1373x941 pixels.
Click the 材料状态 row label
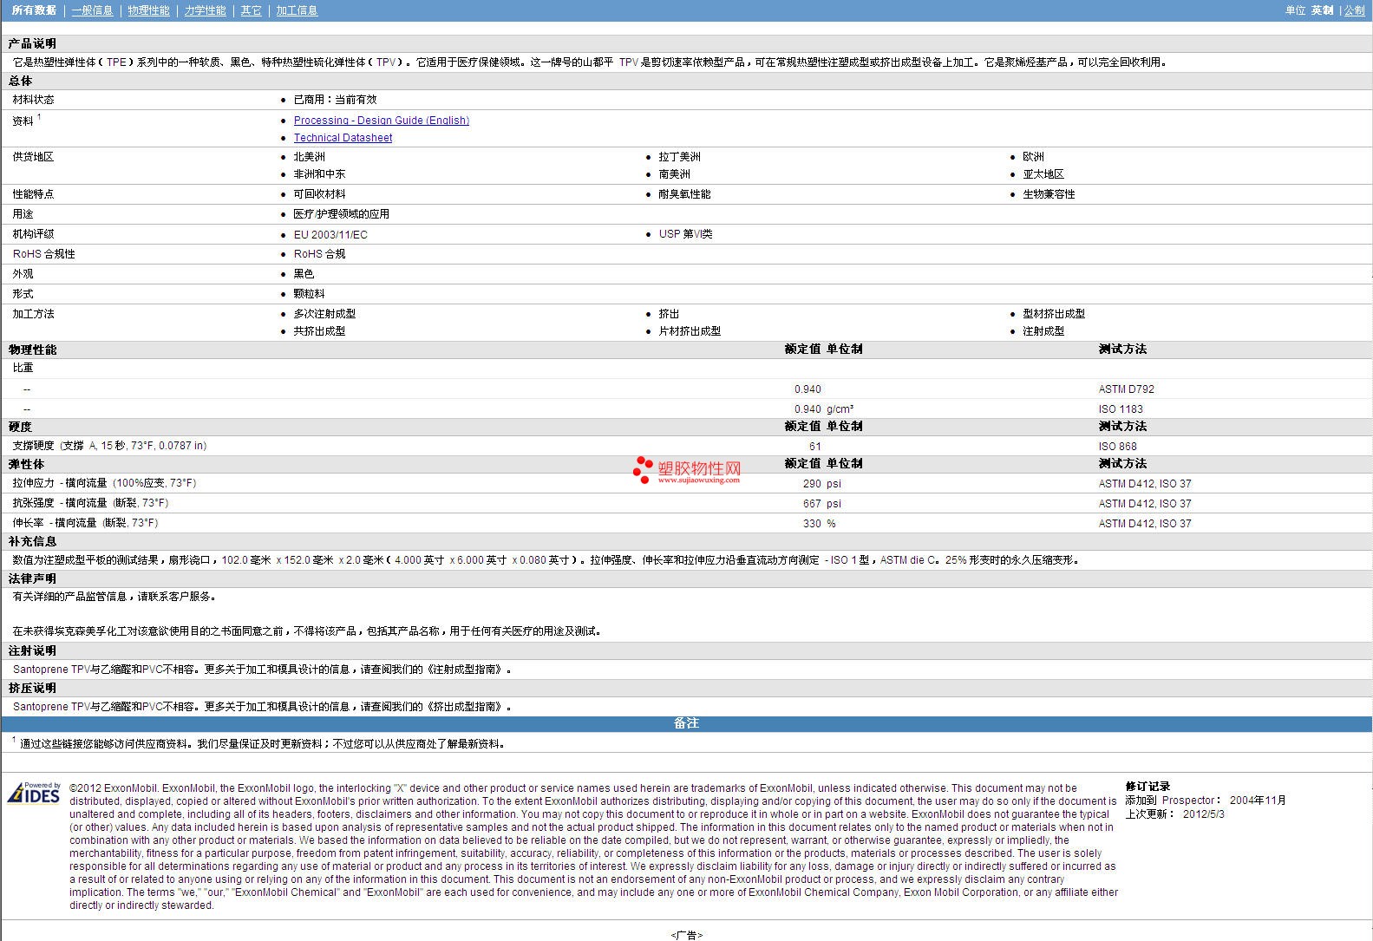[33, 100]
